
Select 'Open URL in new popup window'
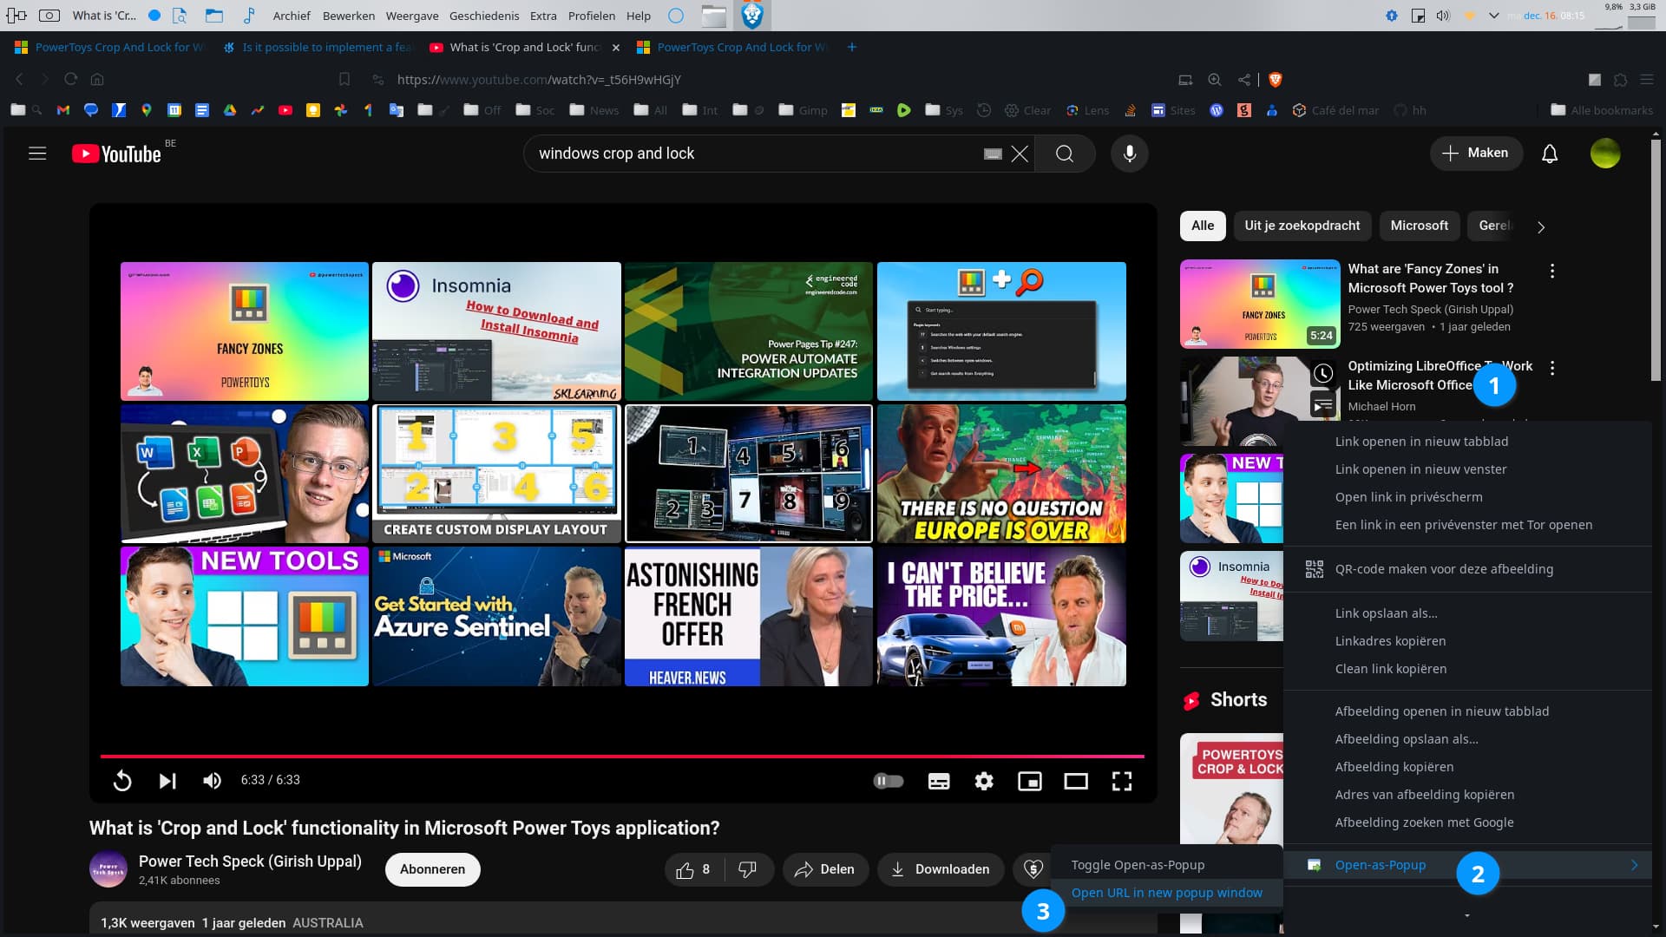[1166, 893]
